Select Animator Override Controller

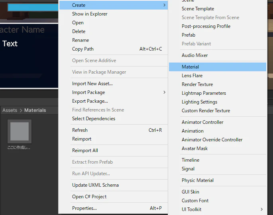(218, 140)
